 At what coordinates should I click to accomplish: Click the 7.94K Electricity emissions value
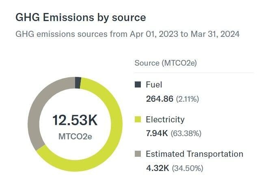(157, 133)
